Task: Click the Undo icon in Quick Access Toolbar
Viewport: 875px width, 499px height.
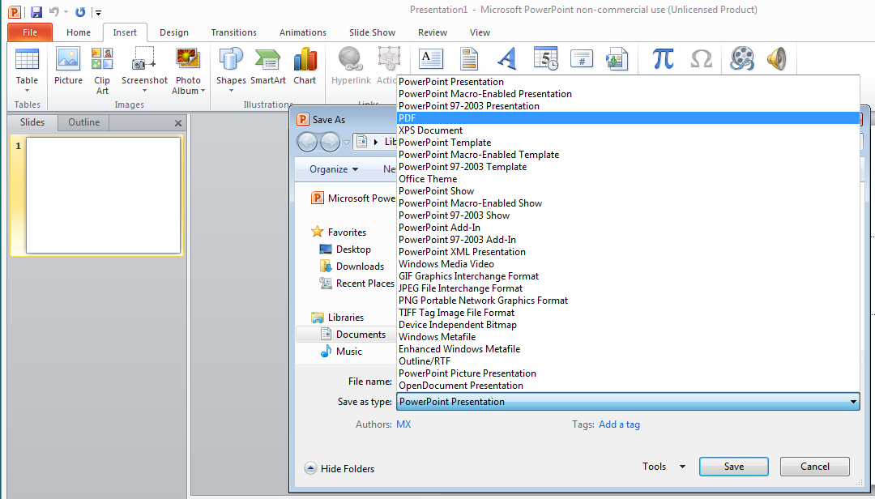Action: (x=54, y=11)
